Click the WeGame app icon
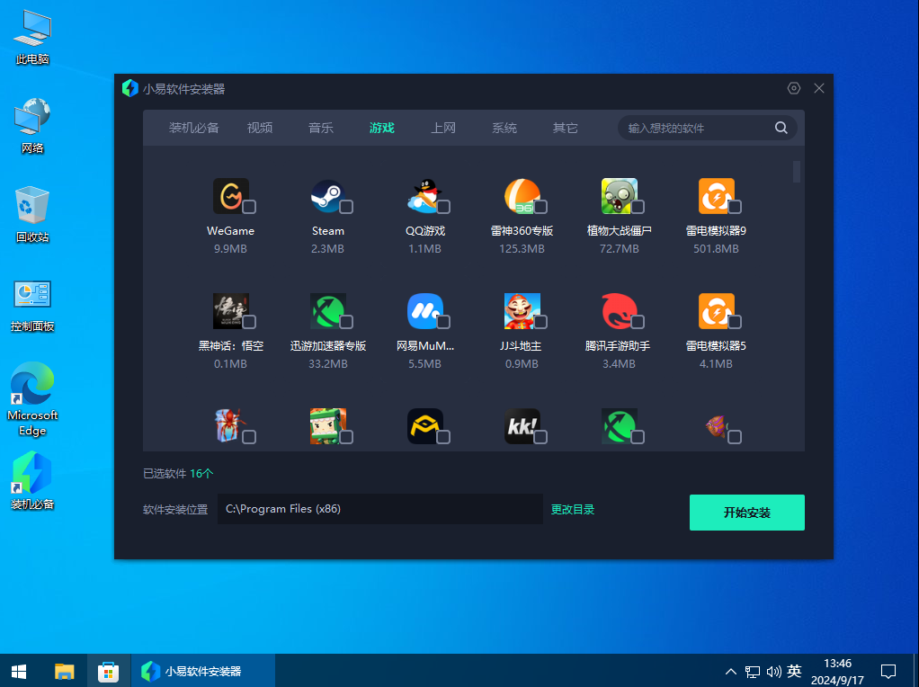 click(230, 196)
